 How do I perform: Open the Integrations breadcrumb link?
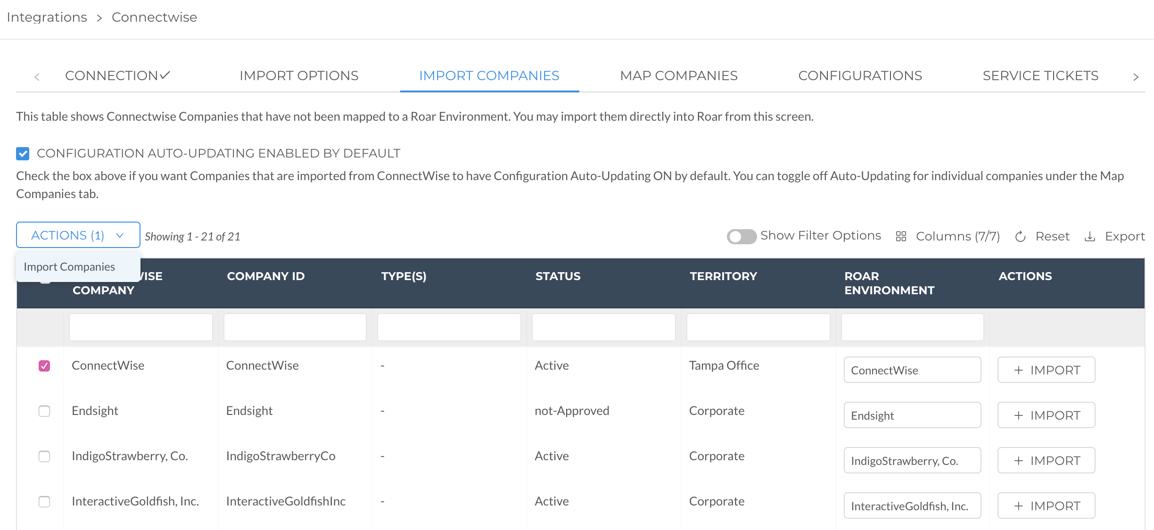[x=47, y=17]
